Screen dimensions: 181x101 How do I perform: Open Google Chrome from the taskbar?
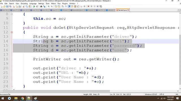coord(23,98)
